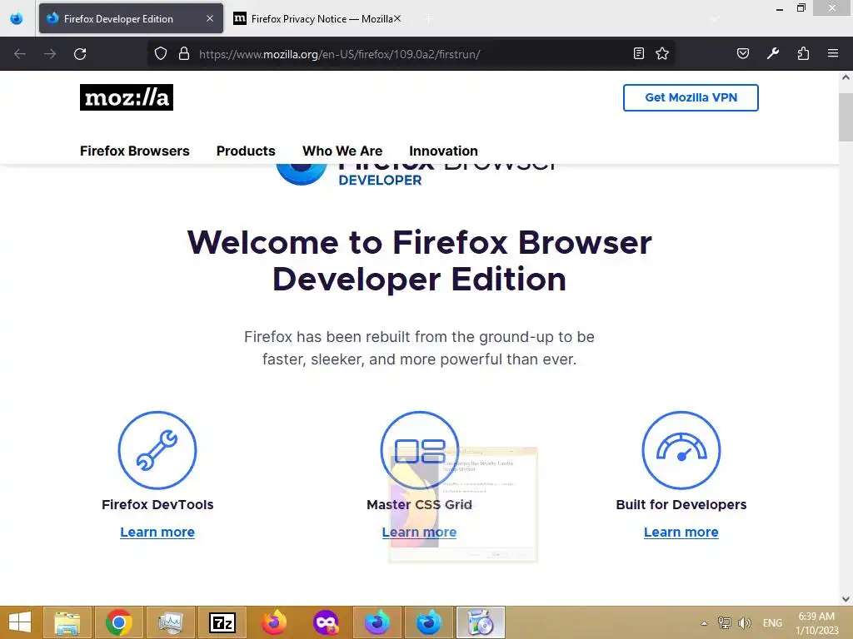Click the Get Mozilla VPN button
The image size is (853, 639).
tap(691, 98)
